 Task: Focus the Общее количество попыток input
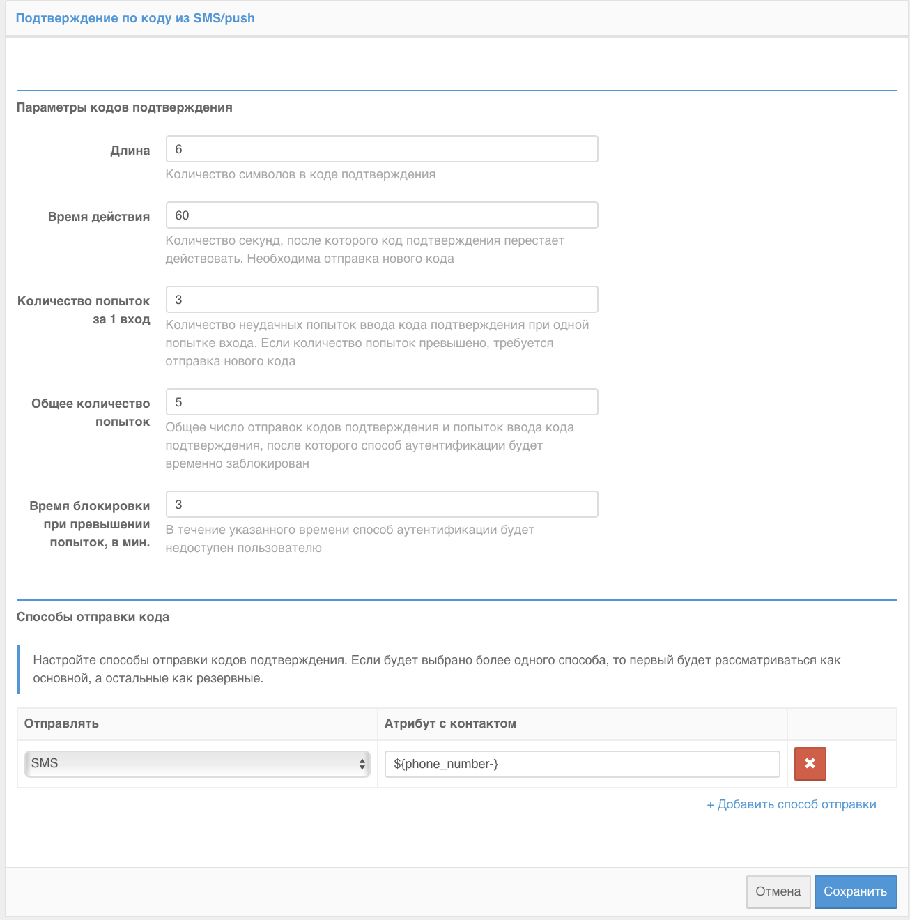tap(382, 402)
